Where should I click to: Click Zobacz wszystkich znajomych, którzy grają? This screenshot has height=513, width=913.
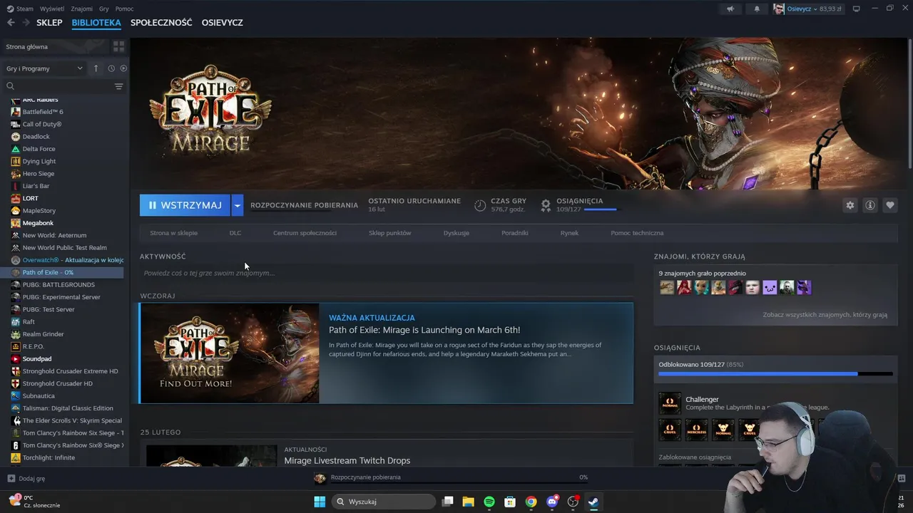825,314
